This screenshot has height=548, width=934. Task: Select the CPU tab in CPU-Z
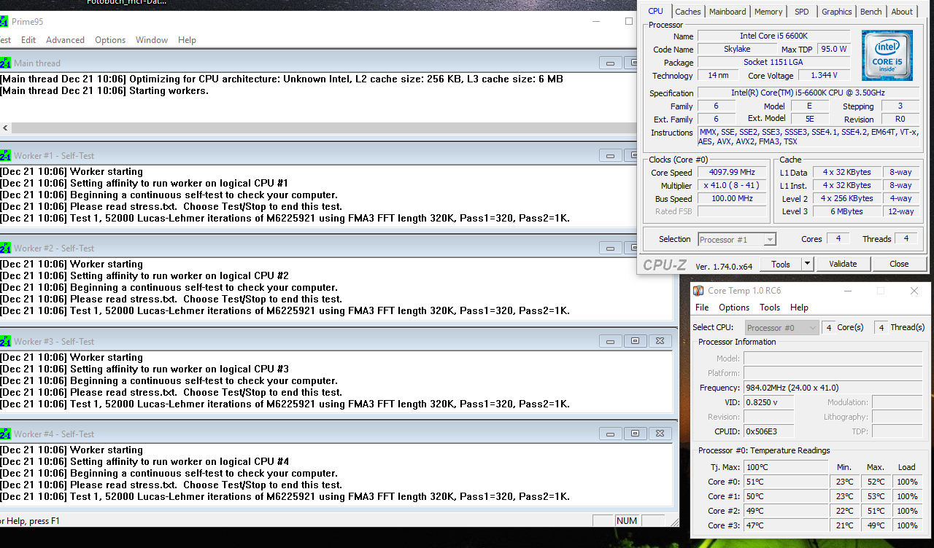[x=655, y=11]
